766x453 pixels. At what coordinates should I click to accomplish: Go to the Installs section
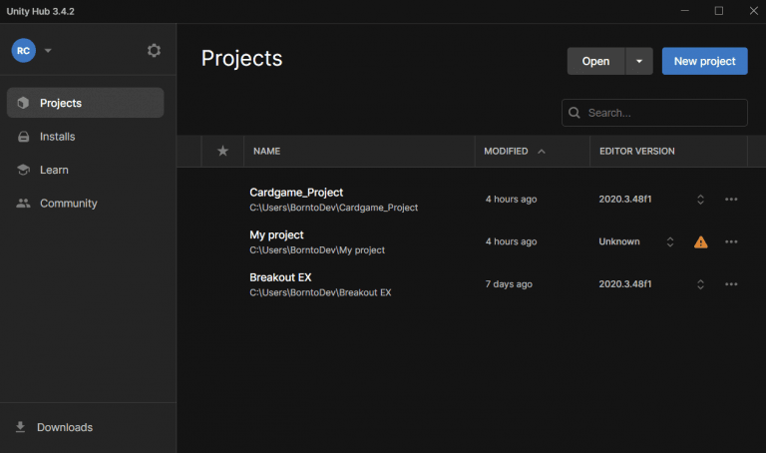[x=57, y=137]
